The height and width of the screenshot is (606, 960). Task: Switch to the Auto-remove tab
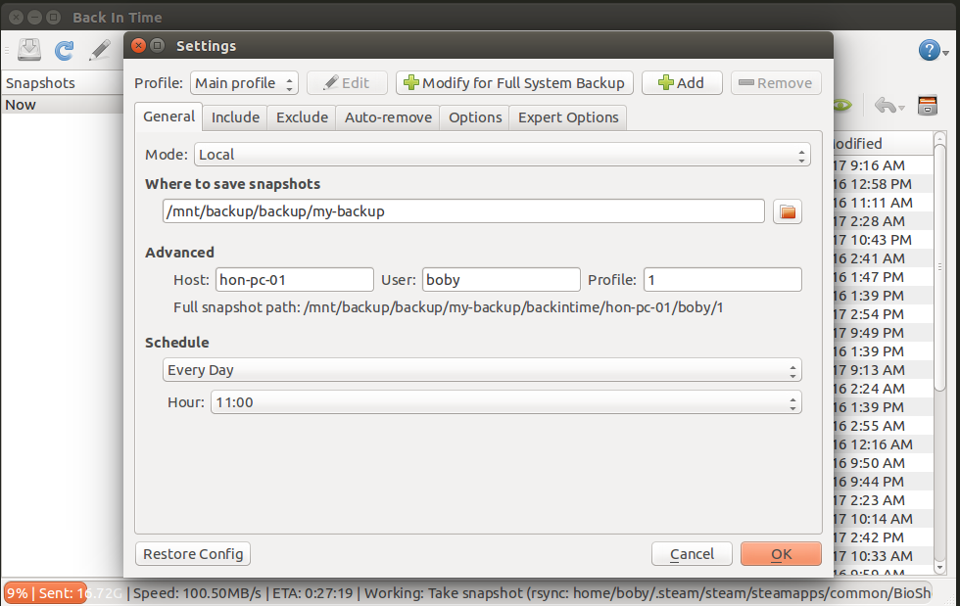click(388, 117)
